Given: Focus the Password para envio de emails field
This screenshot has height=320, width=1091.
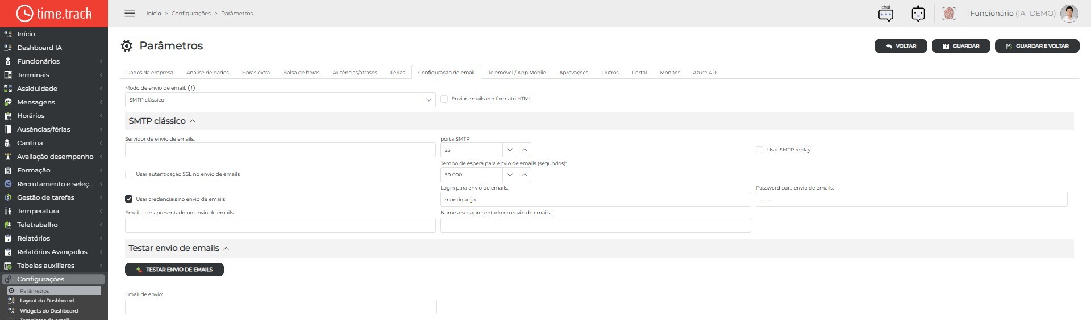Looking at the screenshot, I should [x=911, y=199].
